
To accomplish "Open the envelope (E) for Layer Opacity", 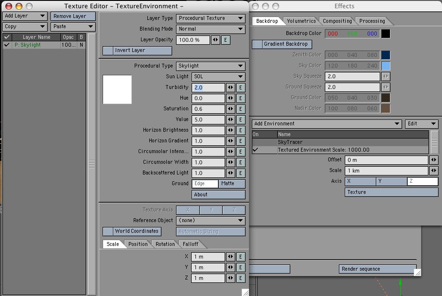I will [x=226, y=40].
